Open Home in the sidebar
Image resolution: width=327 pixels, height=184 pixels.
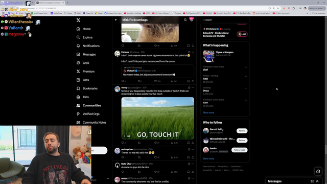coord(84,29)
